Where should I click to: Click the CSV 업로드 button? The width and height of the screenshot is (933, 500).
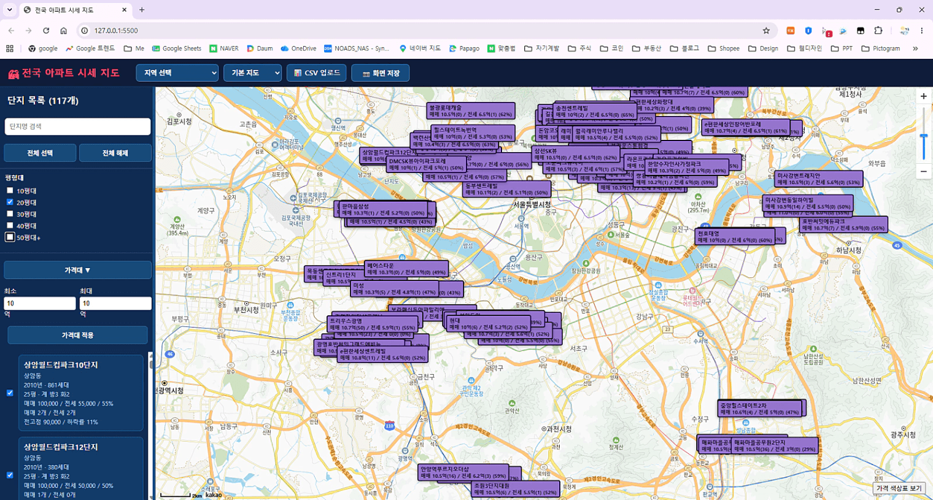(x=317, y=73)
